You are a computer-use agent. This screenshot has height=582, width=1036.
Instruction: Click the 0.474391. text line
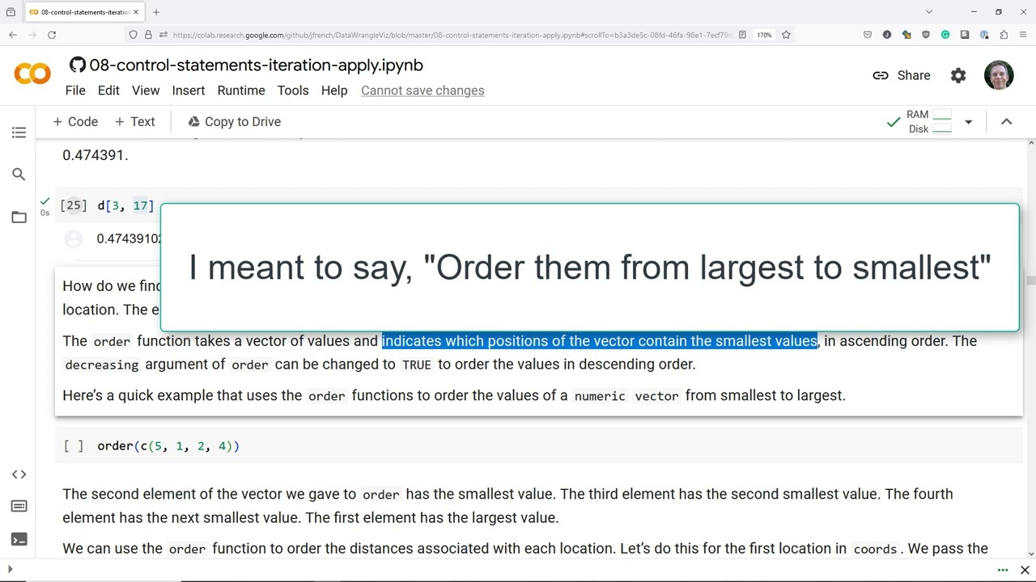click(96, 155)
